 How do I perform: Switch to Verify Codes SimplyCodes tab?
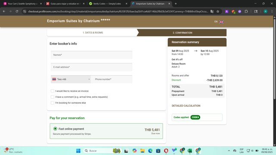tap(107, 3)
